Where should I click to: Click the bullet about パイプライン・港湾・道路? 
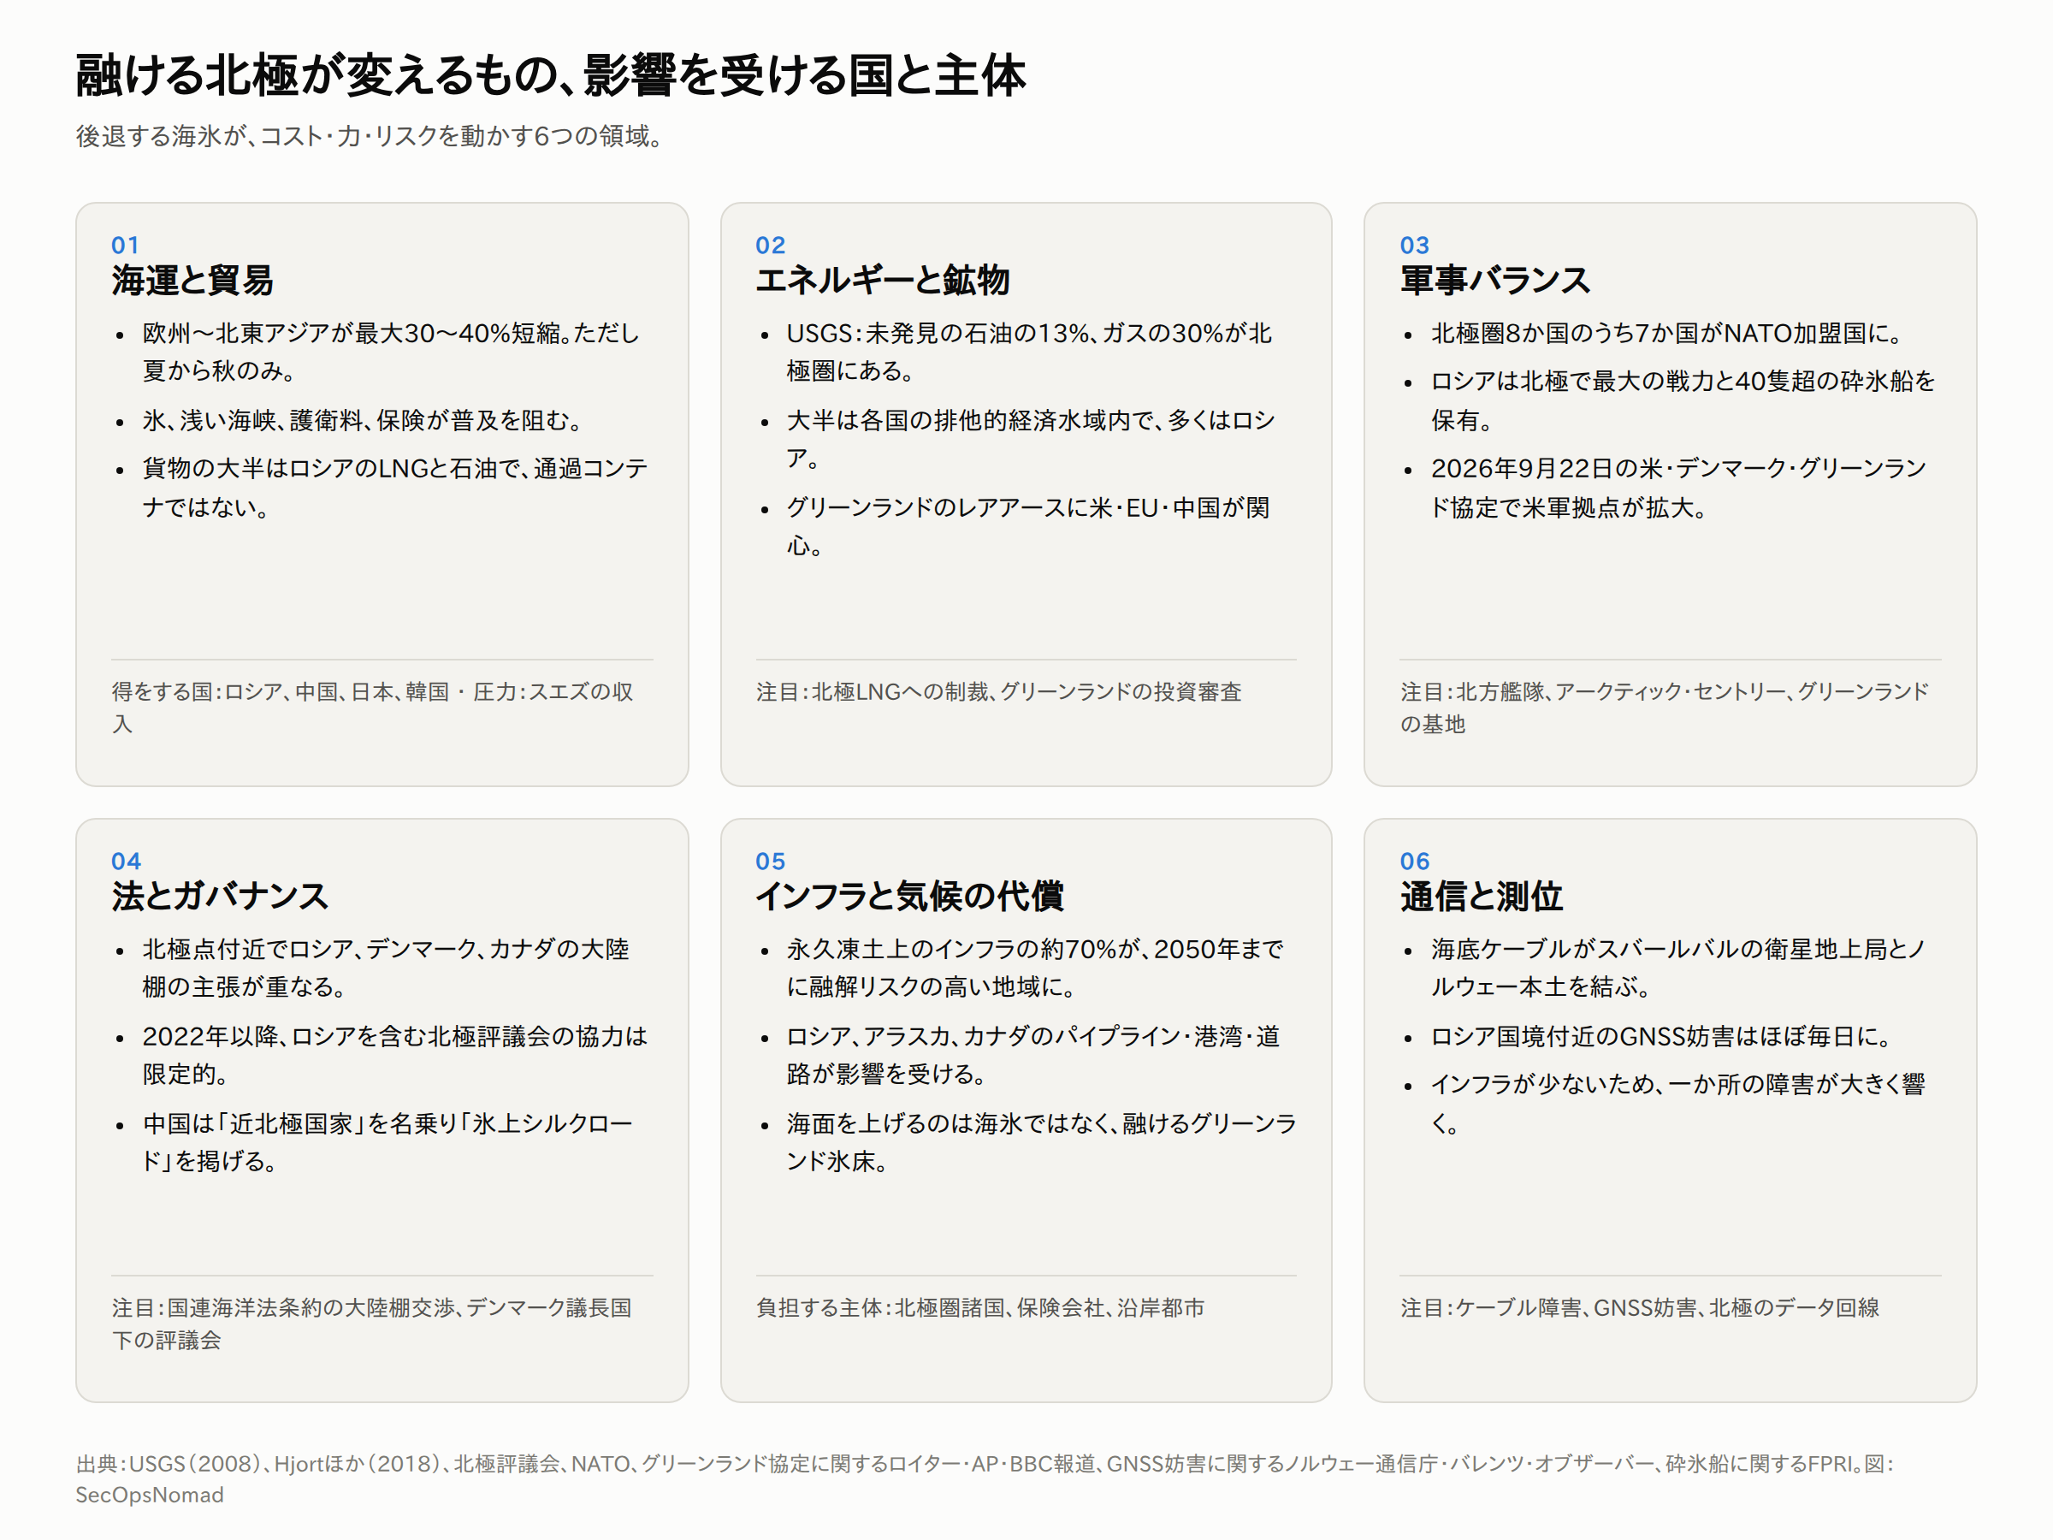(1033, 1055)
